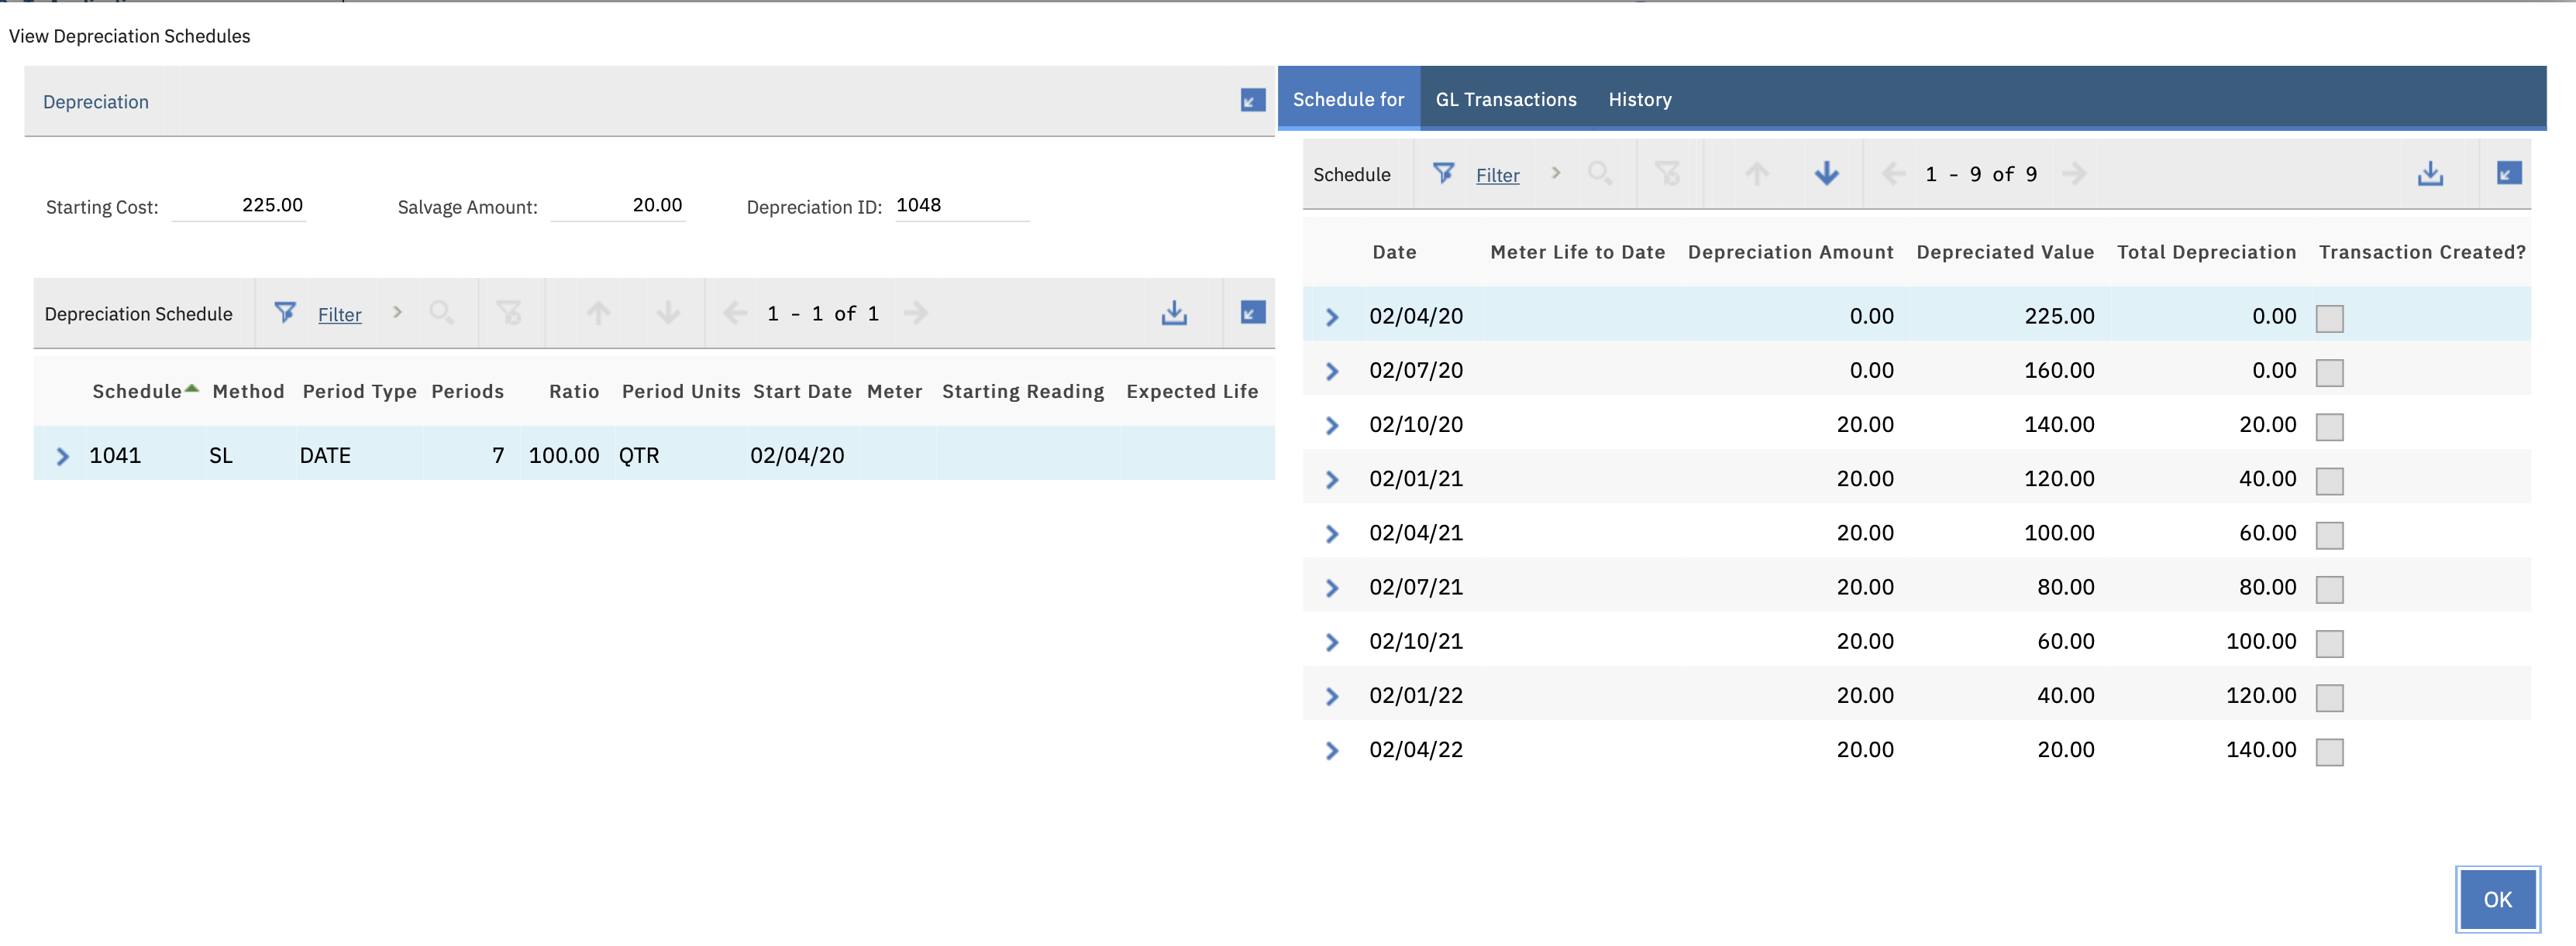Click the filter funnel icon in Schedule table
The width and height of the screenshot is (2576, 946).
point(1443,174)
